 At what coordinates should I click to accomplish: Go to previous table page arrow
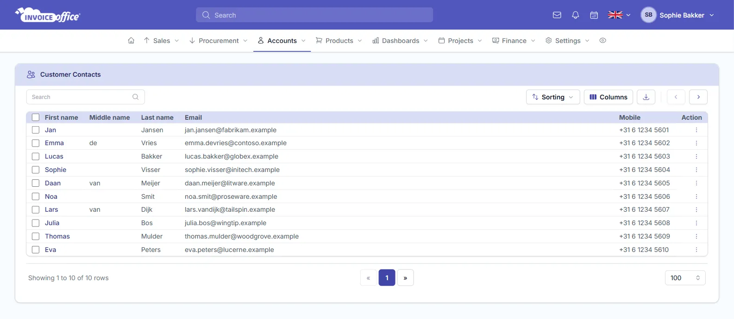[676, 97]
